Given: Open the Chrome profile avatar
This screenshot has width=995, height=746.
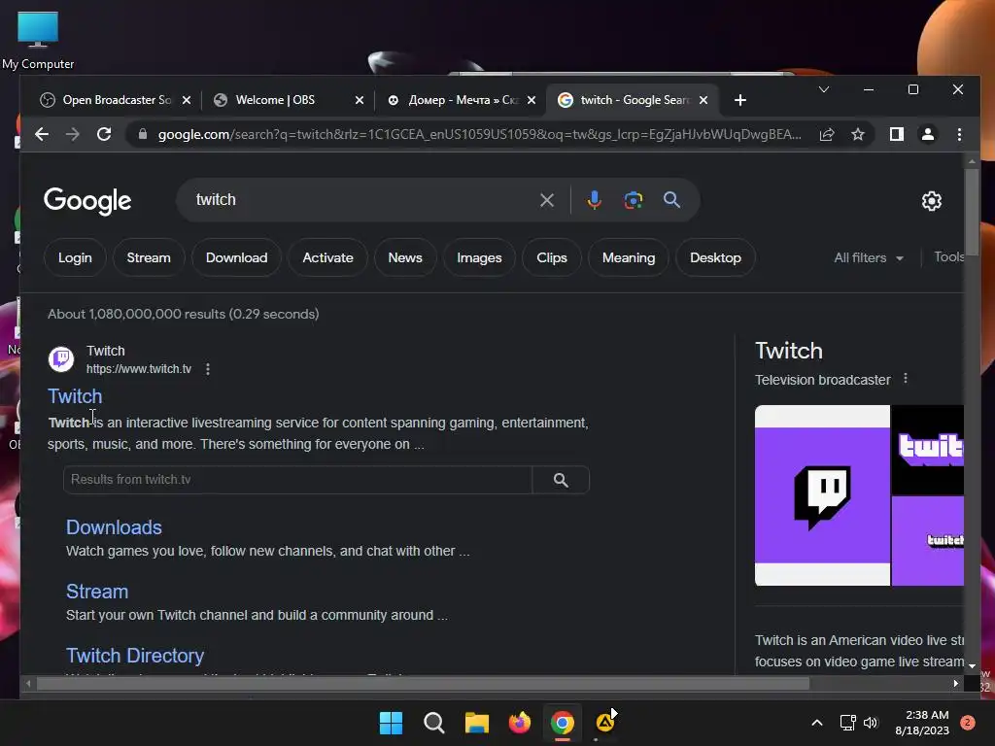Looking at the screenshot, I should coord(928,134).
